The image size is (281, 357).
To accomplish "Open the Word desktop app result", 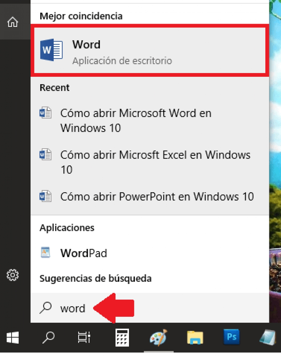I will tap(150, 50).
